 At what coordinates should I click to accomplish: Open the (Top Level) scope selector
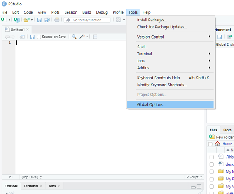click(x=31, y=177)
